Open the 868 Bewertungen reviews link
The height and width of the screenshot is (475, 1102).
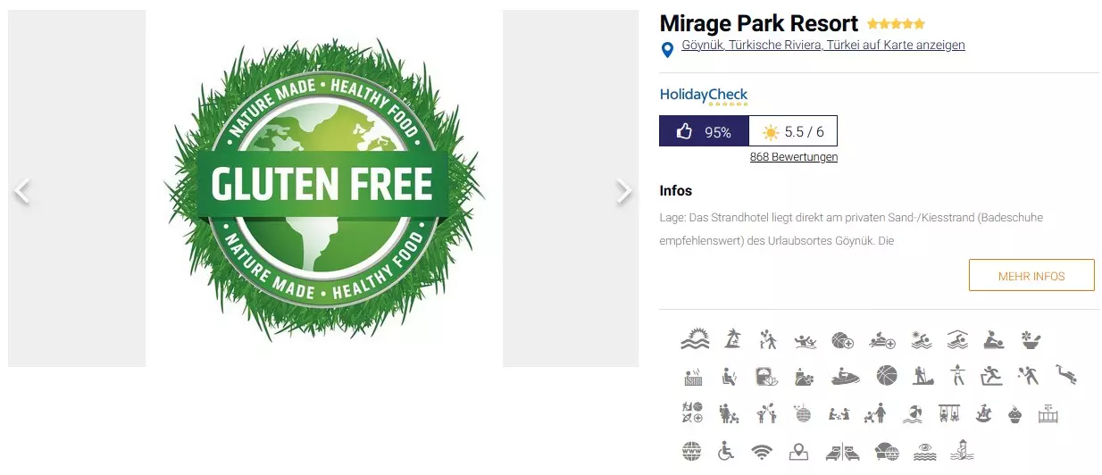coord(794,157)
